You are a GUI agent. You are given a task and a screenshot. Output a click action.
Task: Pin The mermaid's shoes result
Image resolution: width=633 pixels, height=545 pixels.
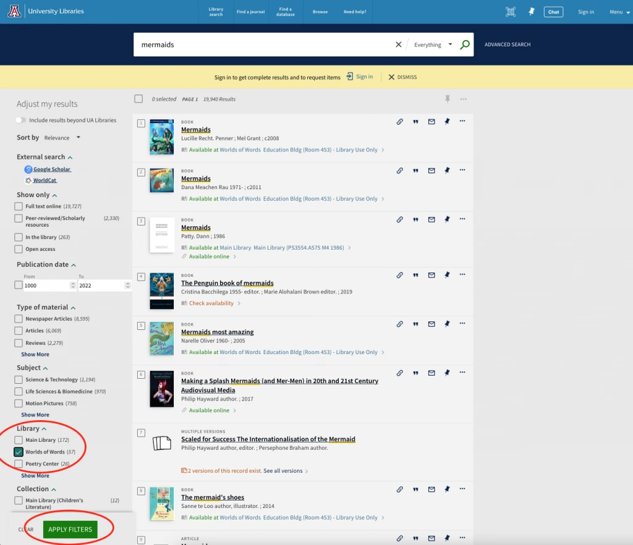[447, 490]
